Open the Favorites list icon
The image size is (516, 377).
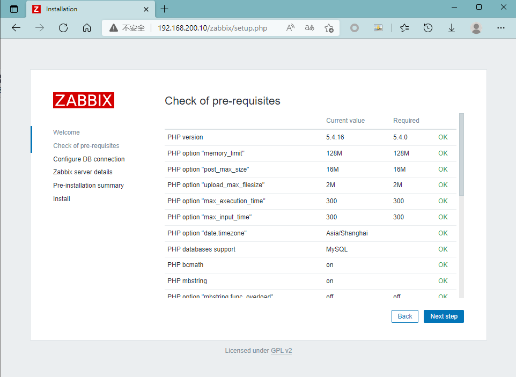tap(404, 28)
